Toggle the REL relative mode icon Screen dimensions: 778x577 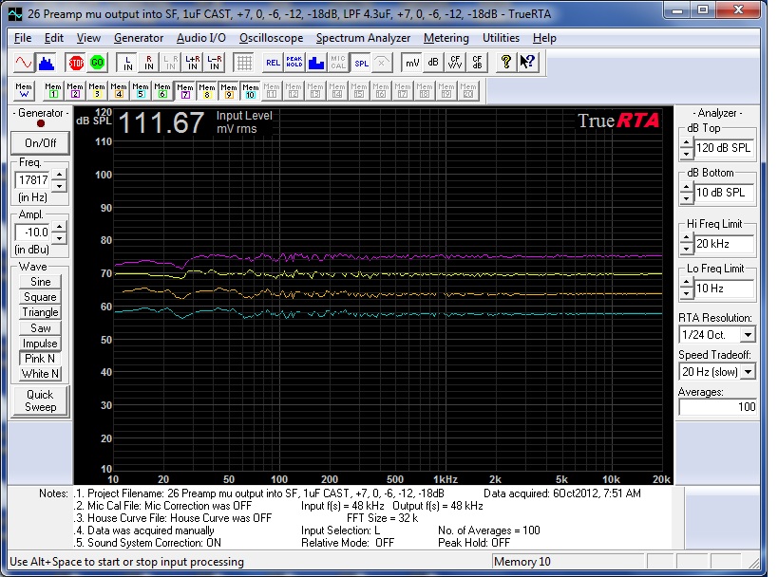click(273, 63)
